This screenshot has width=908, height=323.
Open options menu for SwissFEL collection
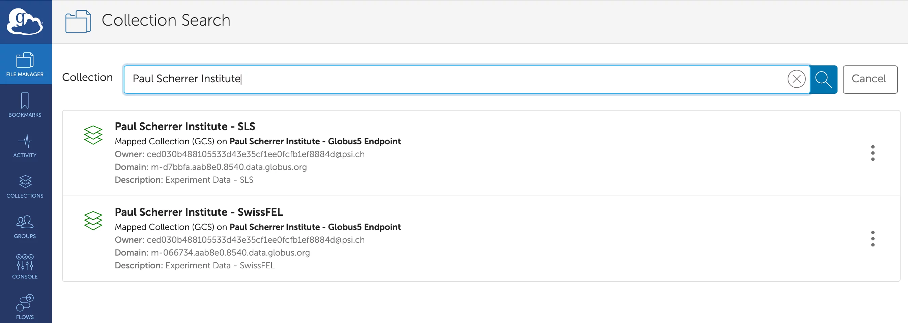coord(872,238)
